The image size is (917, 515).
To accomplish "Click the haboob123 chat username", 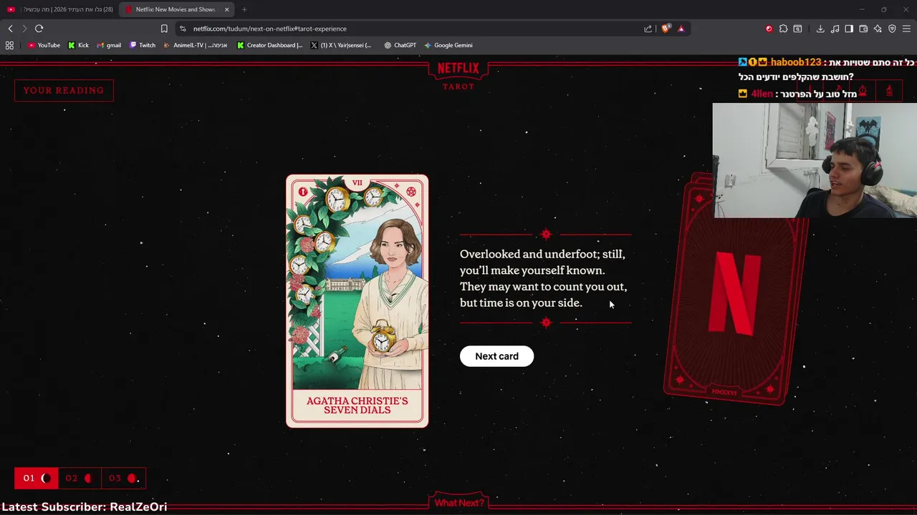I will [796, 62].
